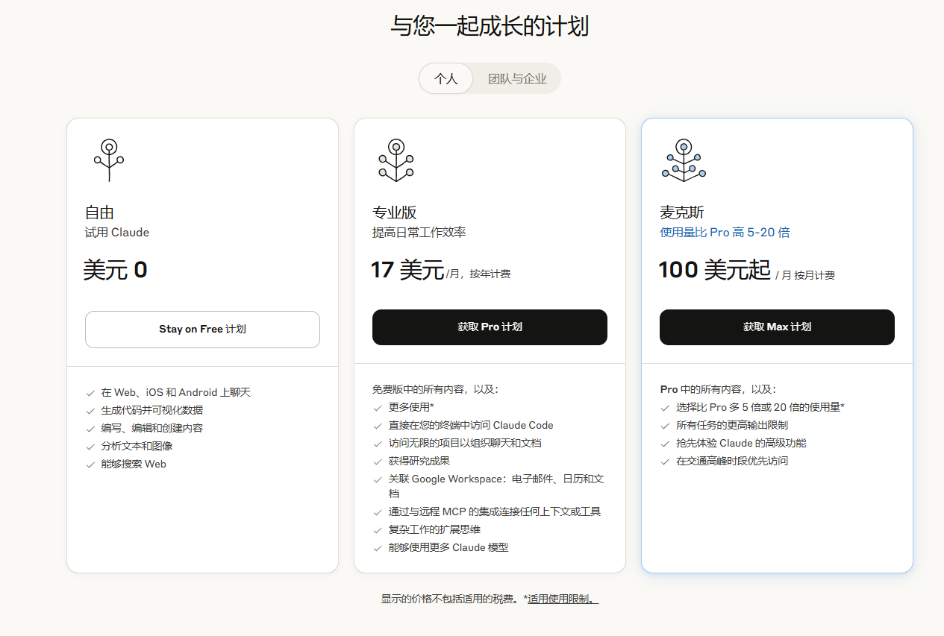Click the Stay on Free 计划 button
The height and width of the screenshot is (636, 944).
[202, 329]
